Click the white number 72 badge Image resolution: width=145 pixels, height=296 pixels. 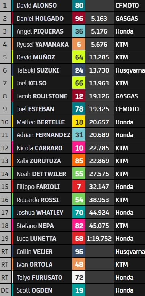(79, 277)
